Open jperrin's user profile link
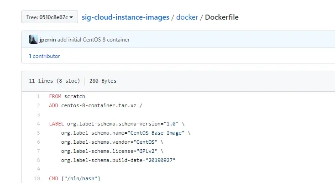This screenshot has height=183, width=335. coord(47,40)
